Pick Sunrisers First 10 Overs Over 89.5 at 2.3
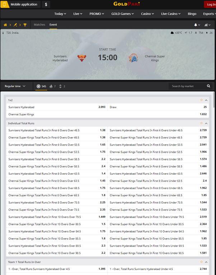Viewport: 216px width, 275px height. coord(57,246)
